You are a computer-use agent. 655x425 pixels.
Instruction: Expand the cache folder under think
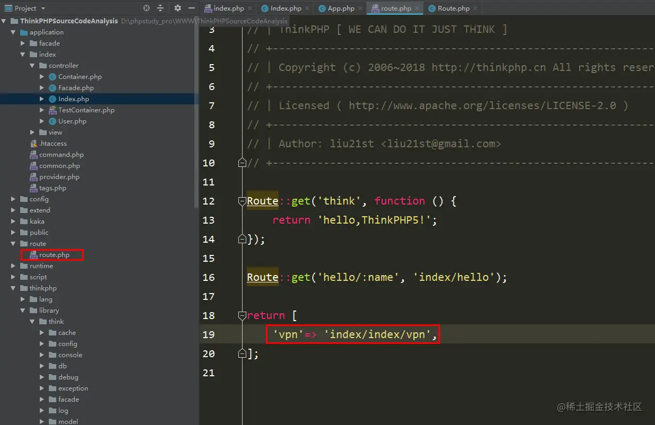(x=42, y=333)
